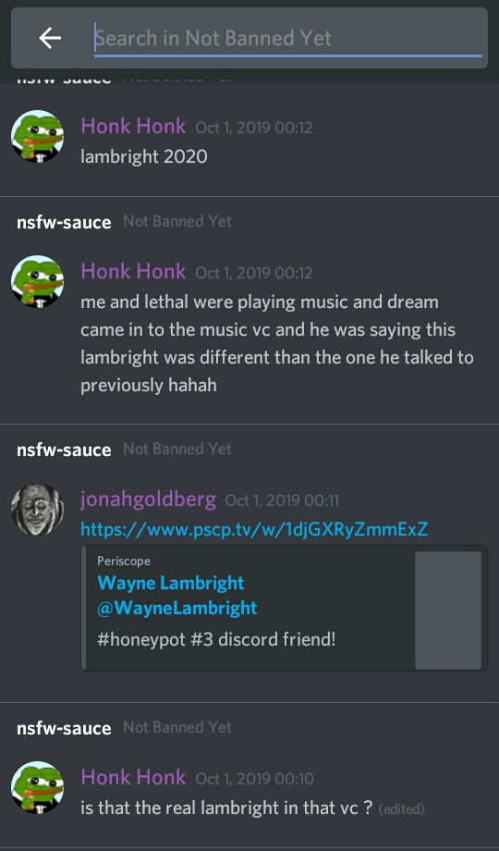Open @WayneLambright handle link
Image resolution: width=499 pixels, height=851 pixels.
[x=176, y=608]
